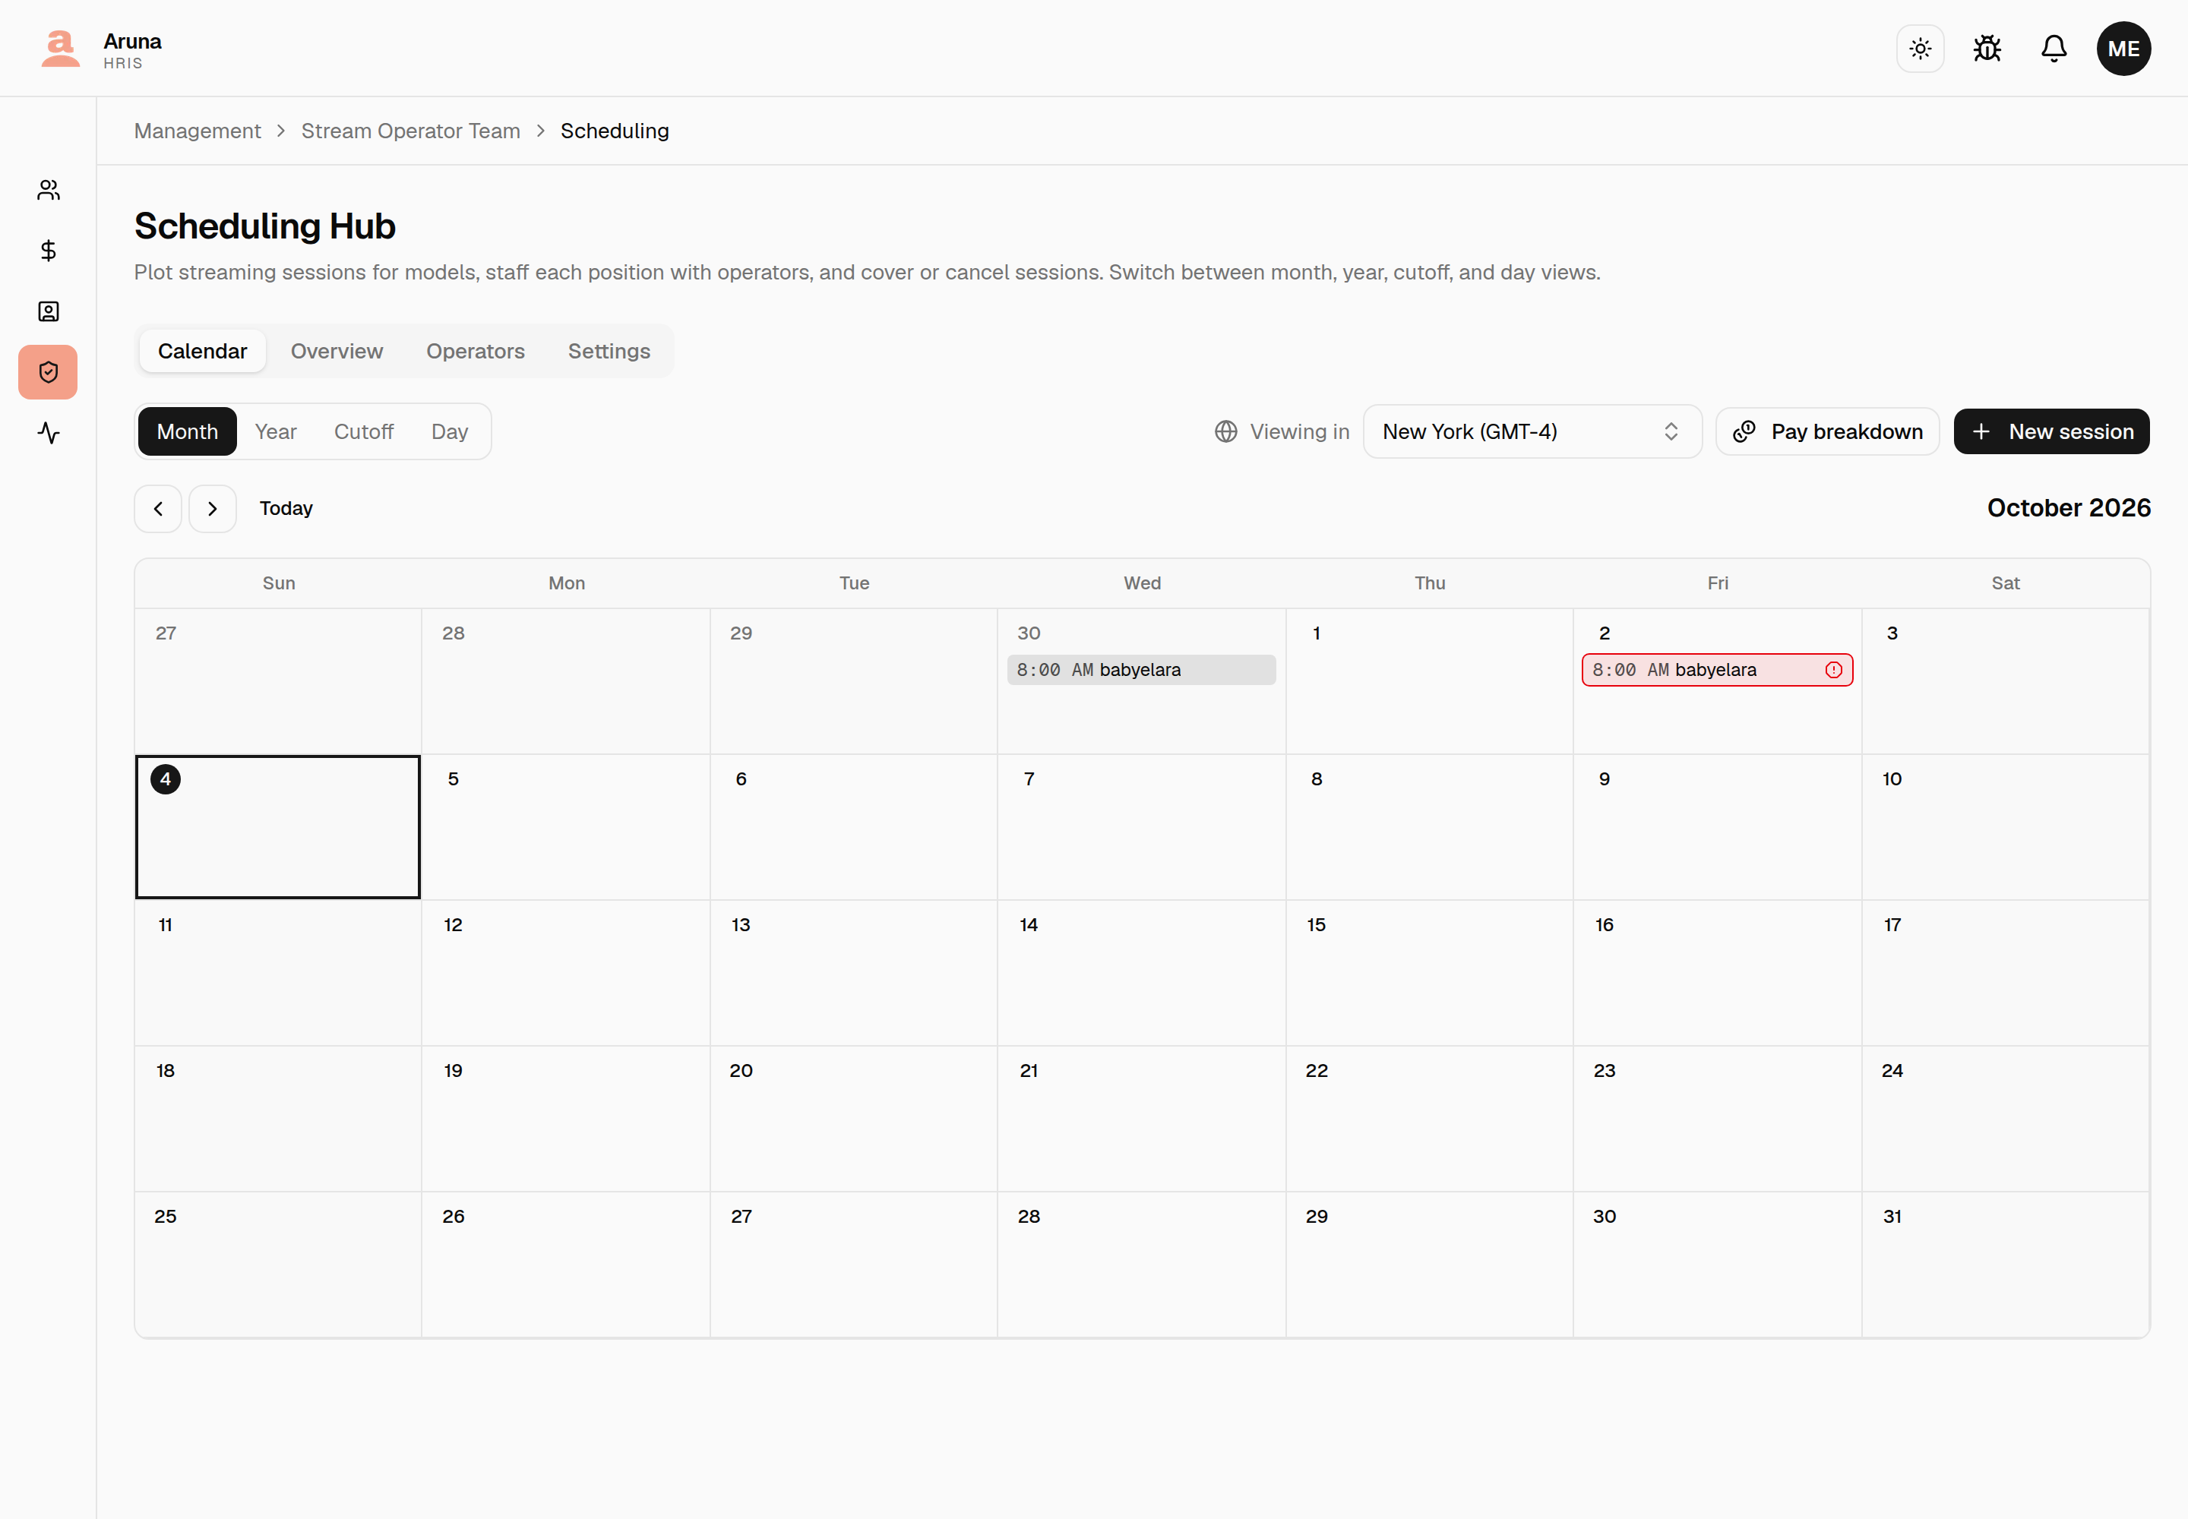The image size is (2188, 1519).
Task: Open the payroll dollar icon in sidebar
Action: (49, 251)
